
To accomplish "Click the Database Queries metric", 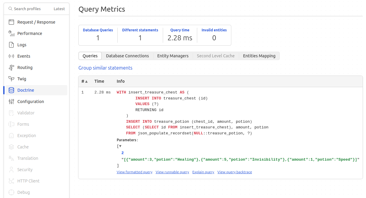I will 98,35.
